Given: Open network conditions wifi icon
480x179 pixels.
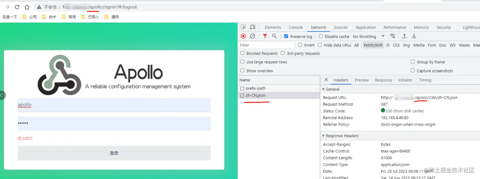Looking at the screenshot, I should [x=393, y=36].
